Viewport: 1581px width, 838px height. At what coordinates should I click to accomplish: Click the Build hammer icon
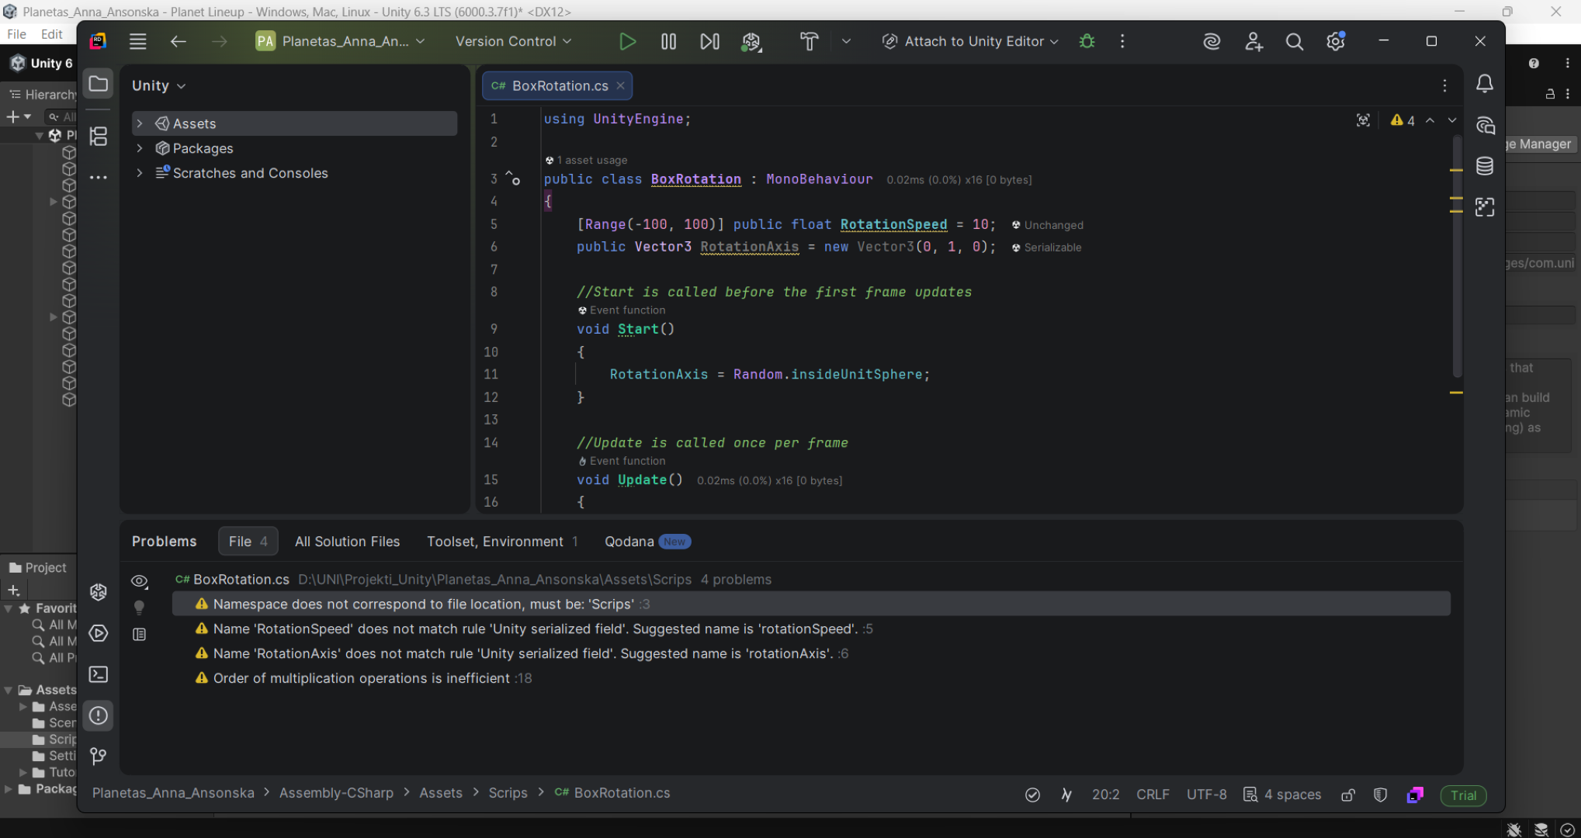(809, 42)
